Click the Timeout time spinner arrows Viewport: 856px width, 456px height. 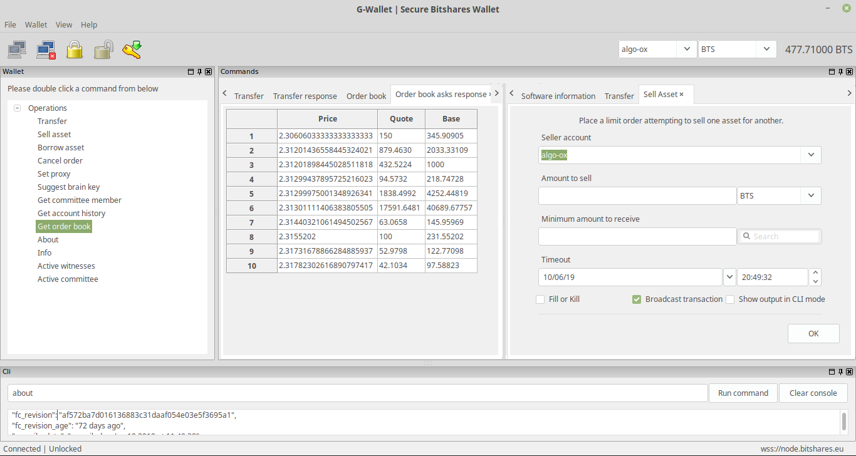coord(815,277)
